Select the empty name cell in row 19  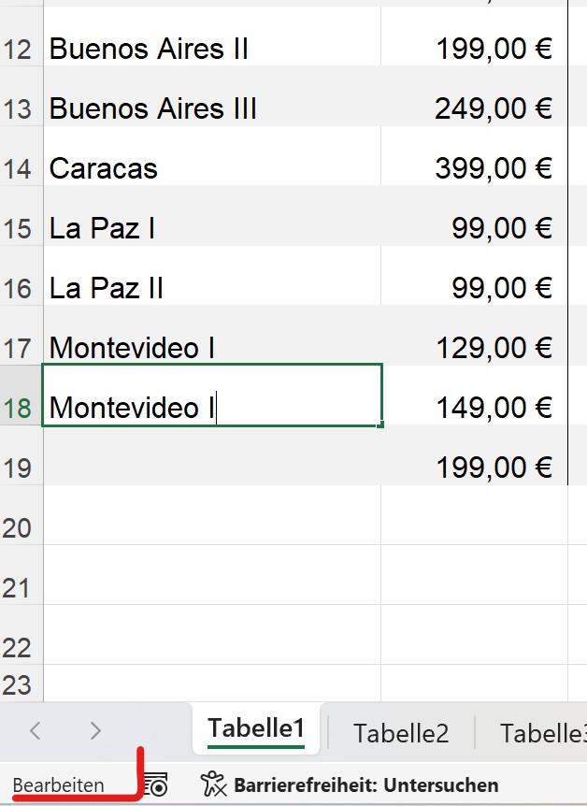tap(211, 468)
